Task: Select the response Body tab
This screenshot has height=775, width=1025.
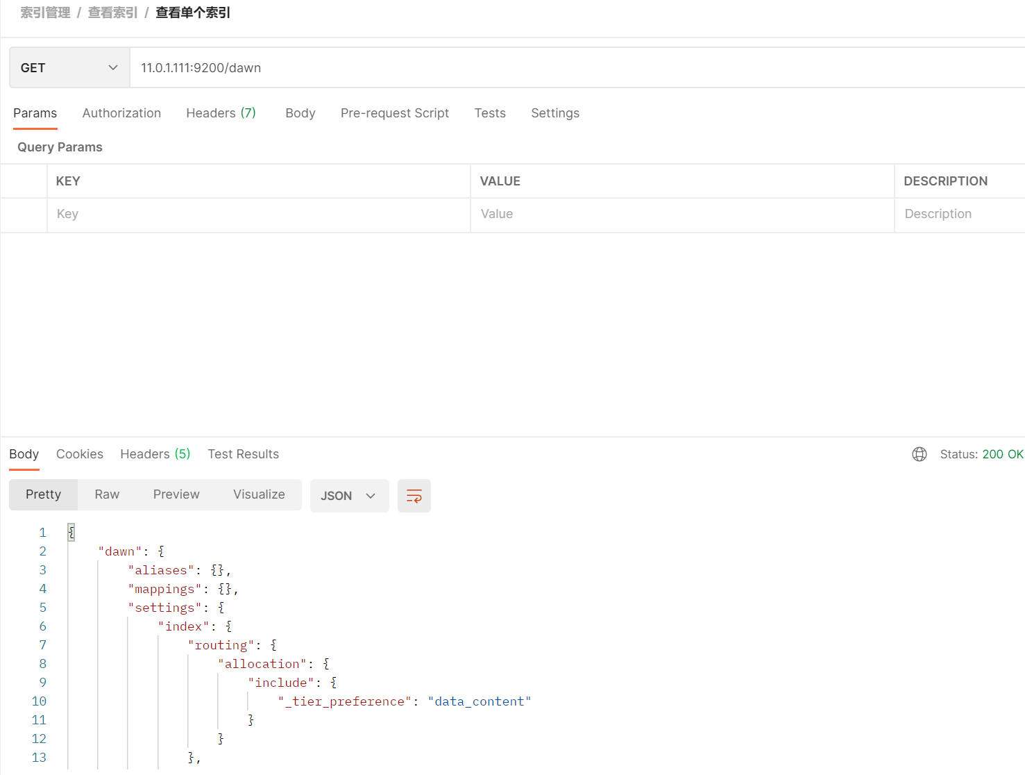Action: (24, 454)
